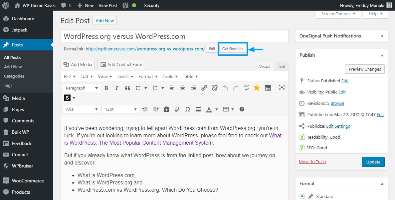Open the Help dropdown tab
Image resolution: width=395 pixels, height=200 pixels.
tap(376, 14)
